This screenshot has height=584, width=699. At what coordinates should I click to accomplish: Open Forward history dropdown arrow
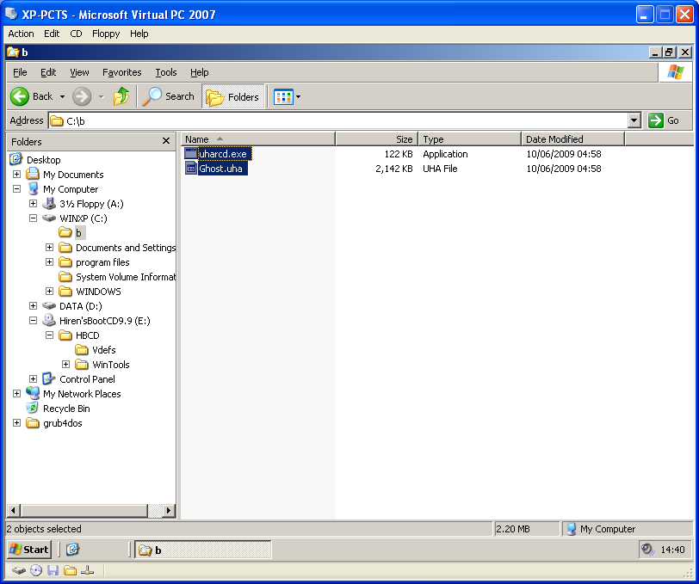point(102,96)
